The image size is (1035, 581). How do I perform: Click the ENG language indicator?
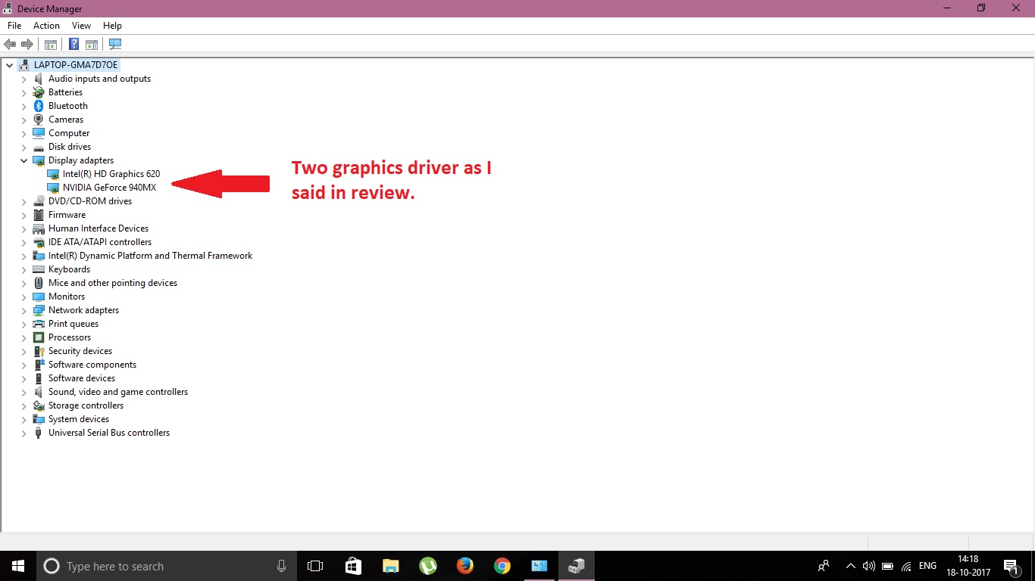927,566
